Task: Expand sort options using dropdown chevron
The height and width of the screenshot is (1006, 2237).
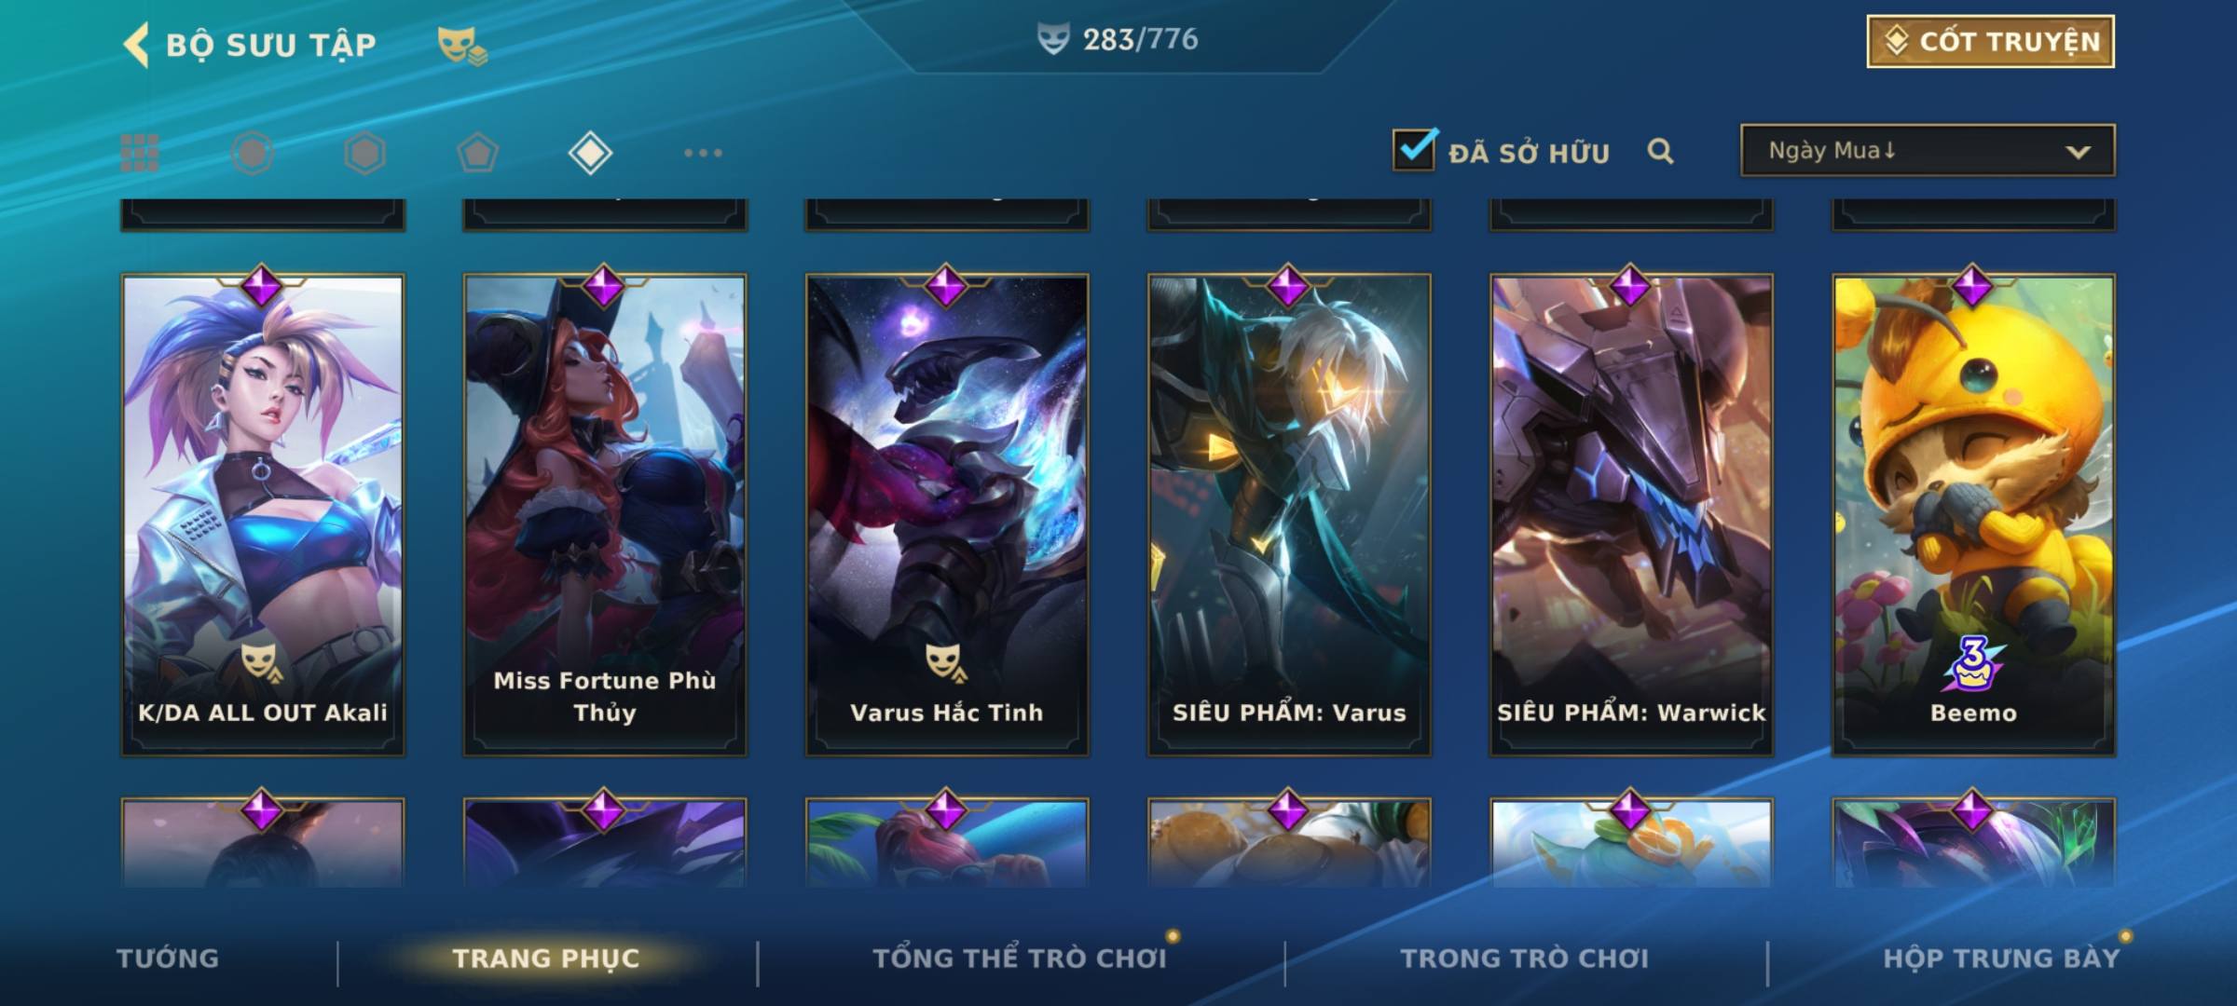Action: pyautogui.click(x=2078, y=152)
